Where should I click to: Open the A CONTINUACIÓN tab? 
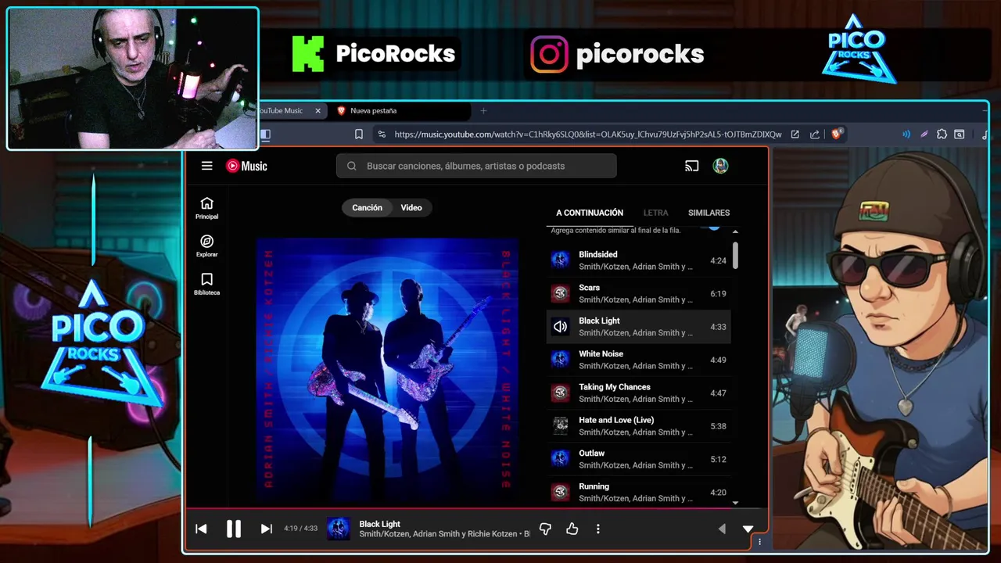coord(590,213)
